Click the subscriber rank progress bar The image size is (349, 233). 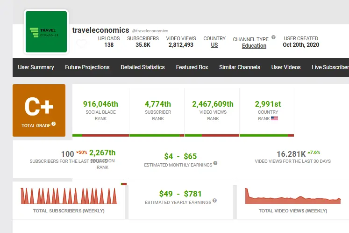[x=157, y=135]
